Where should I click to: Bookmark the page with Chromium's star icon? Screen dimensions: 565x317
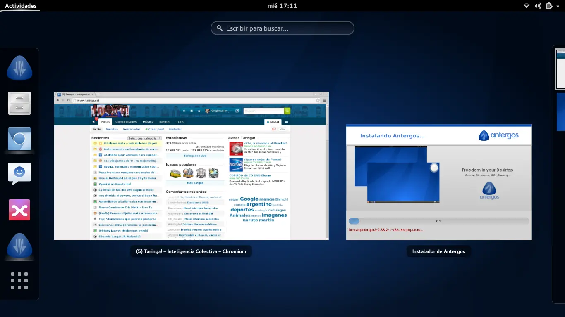tap(318, 100)
